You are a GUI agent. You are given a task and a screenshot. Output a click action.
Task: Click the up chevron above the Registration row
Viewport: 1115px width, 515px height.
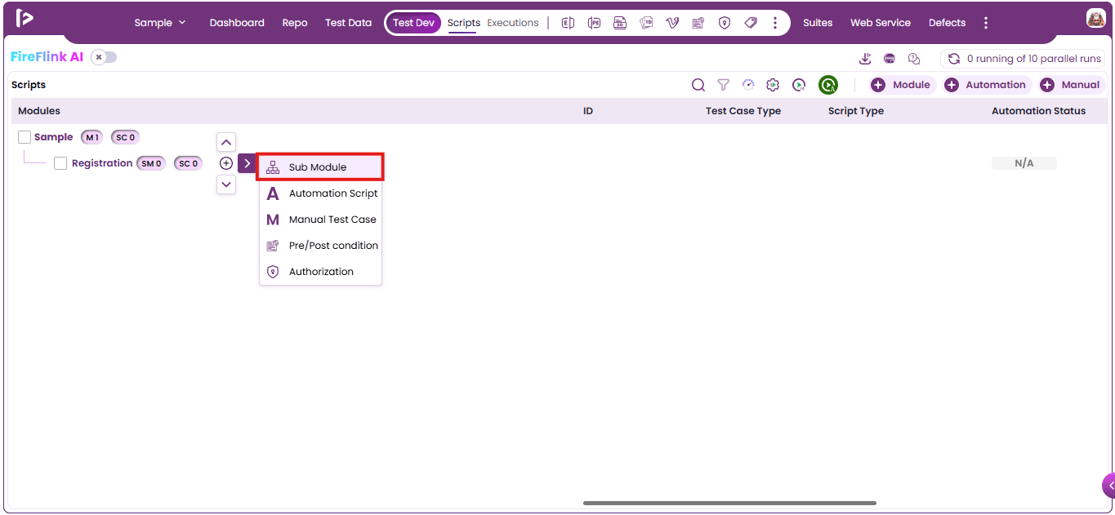[226, 142]
